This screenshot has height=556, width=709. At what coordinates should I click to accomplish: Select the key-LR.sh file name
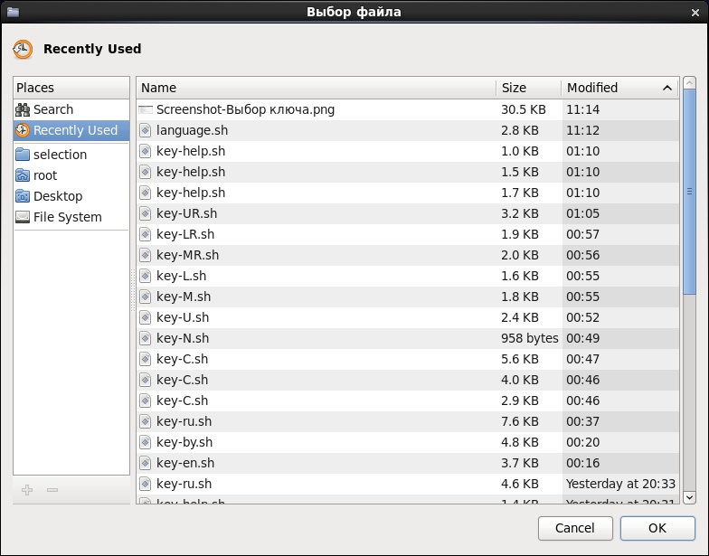[185, 234]
